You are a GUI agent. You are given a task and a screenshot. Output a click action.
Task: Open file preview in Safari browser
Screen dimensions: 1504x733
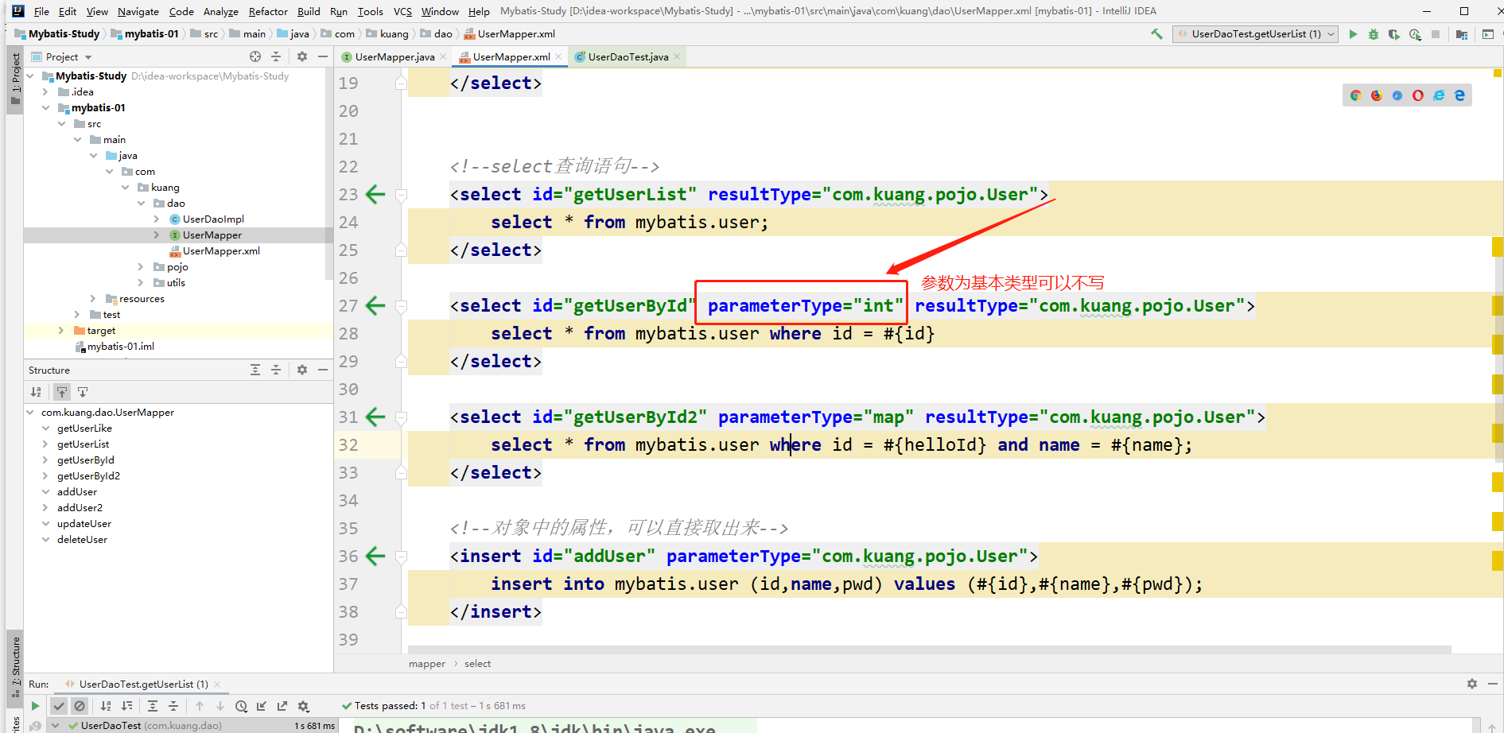pyautogui.click(x=1397, y=95)
